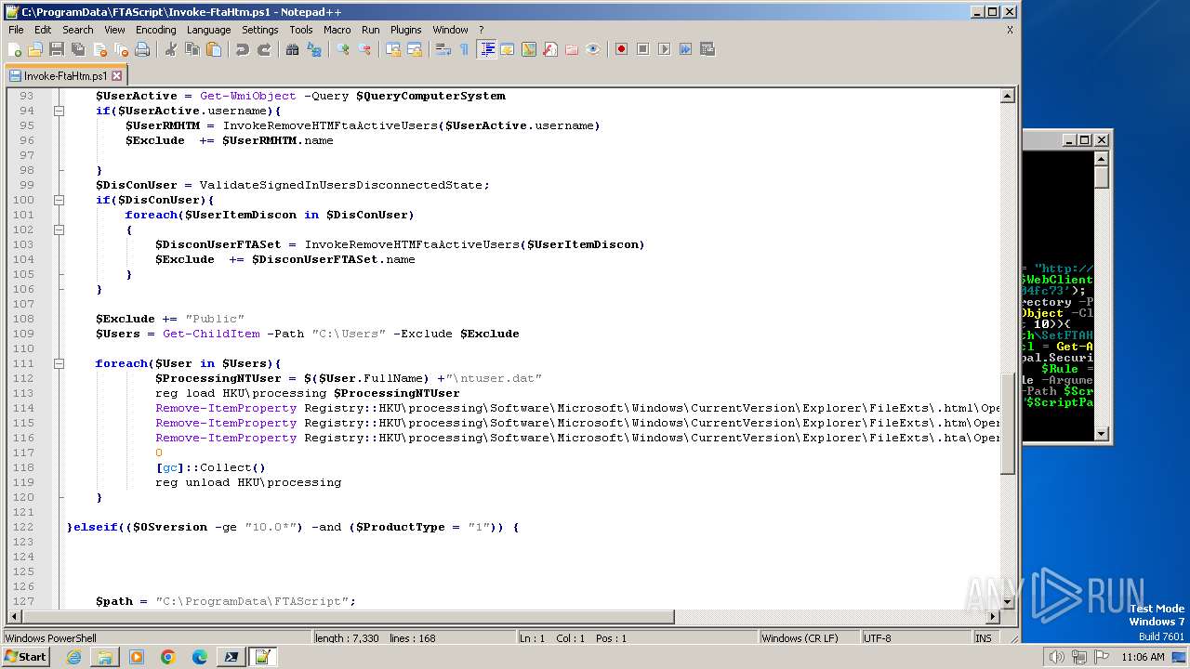Create a new document via toolbar
1190x669 pixels.
click(16, 49)
